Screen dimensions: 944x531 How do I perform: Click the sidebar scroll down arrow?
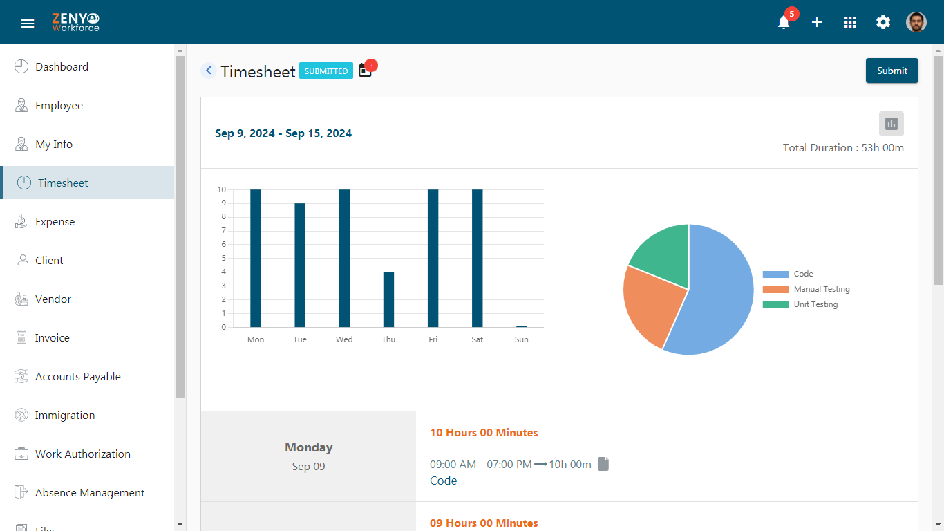[180, 525]
